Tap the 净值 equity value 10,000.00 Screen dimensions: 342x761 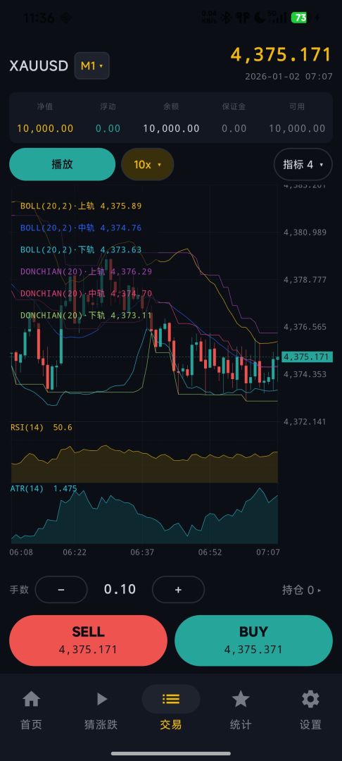45,129
